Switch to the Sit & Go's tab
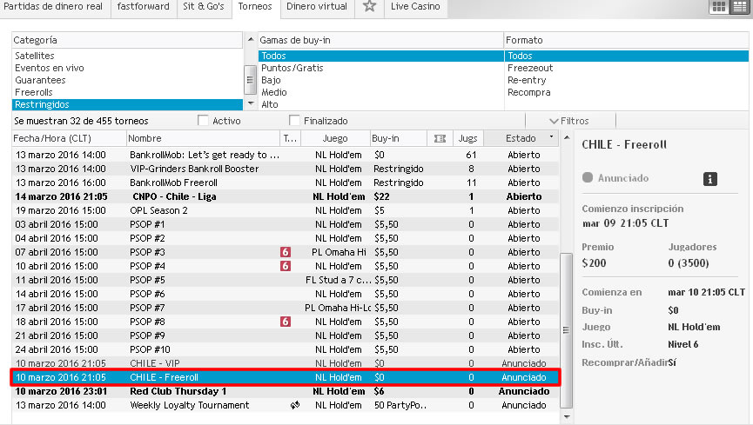This screenshot has height=425, width=753. coord(202,7)
